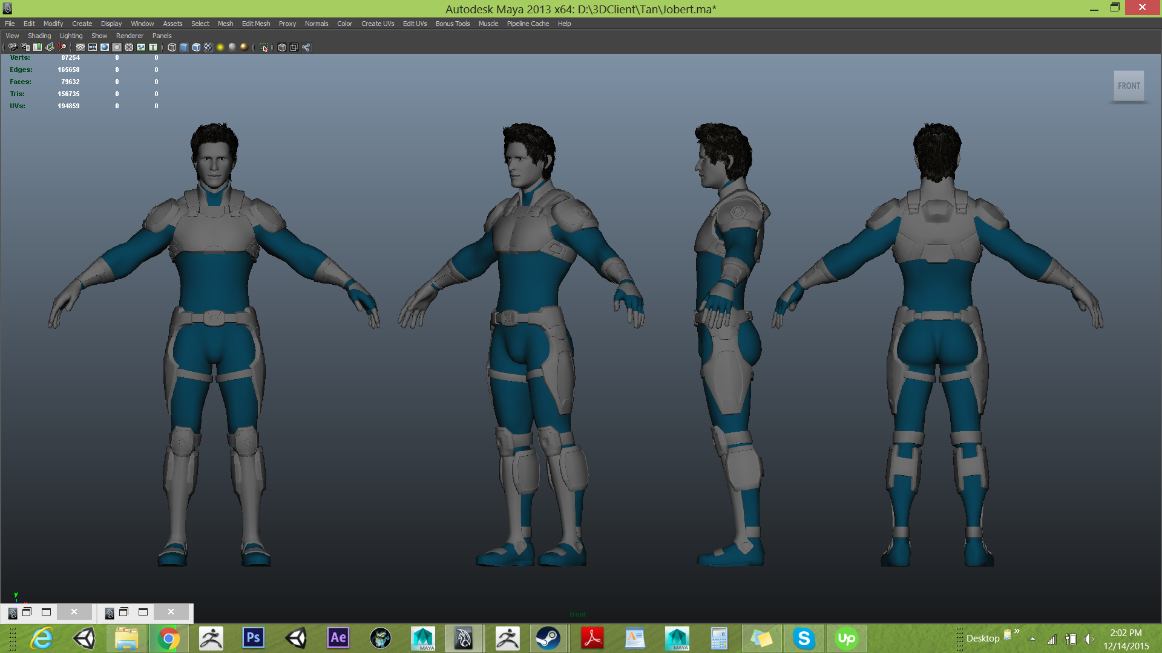Open the Lighting panel menu
The image size is (1162, 653).
(71, 36)
